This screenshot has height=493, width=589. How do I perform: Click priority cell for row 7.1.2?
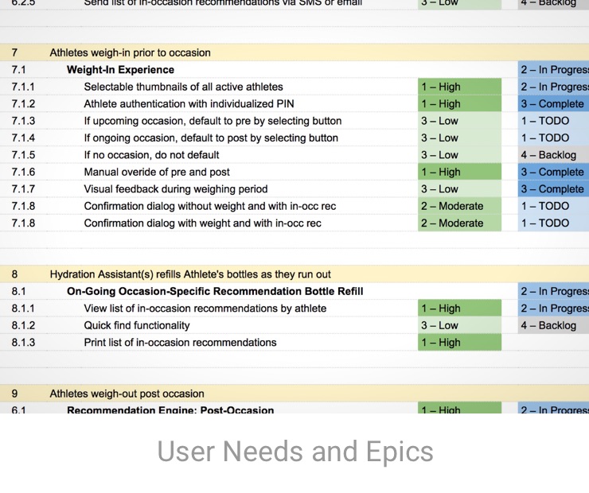[459, 104]
